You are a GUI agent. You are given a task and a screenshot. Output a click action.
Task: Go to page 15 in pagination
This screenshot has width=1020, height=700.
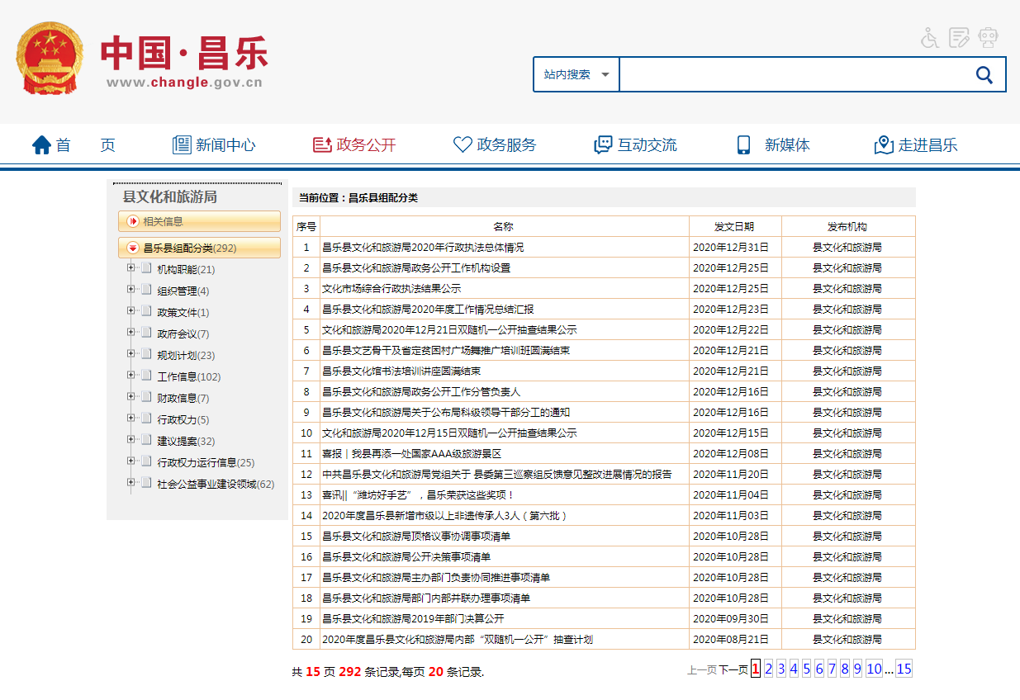point(904,669)
